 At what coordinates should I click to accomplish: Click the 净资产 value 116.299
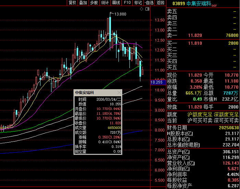[x=231, y=157]
